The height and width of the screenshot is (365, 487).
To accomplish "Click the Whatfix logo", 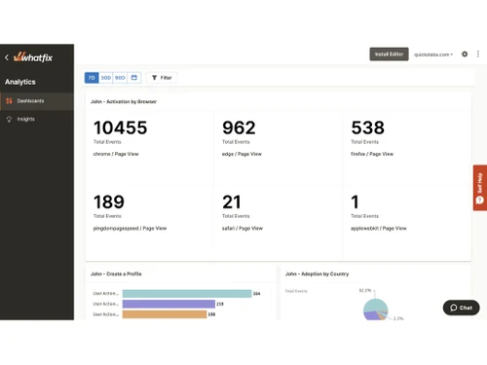I will point(33,57).
